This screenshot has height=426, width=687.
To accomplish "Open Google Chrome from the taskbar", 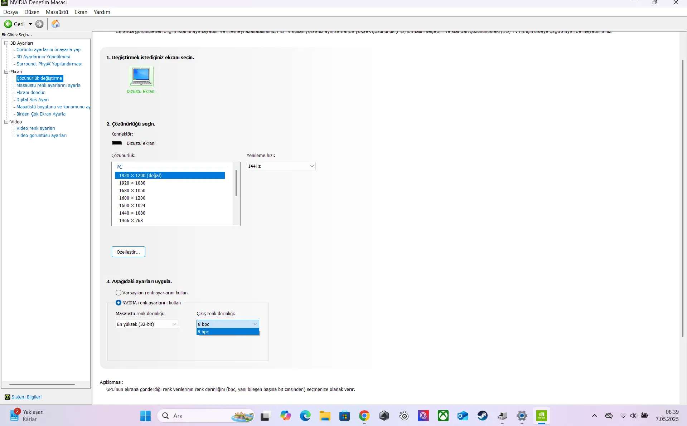I will coord(364,416).
